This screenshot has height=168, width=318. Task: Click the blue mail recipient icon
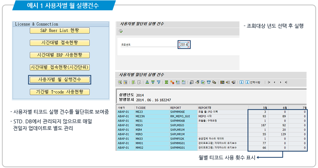pyautogui.click(x=209, y=82)
